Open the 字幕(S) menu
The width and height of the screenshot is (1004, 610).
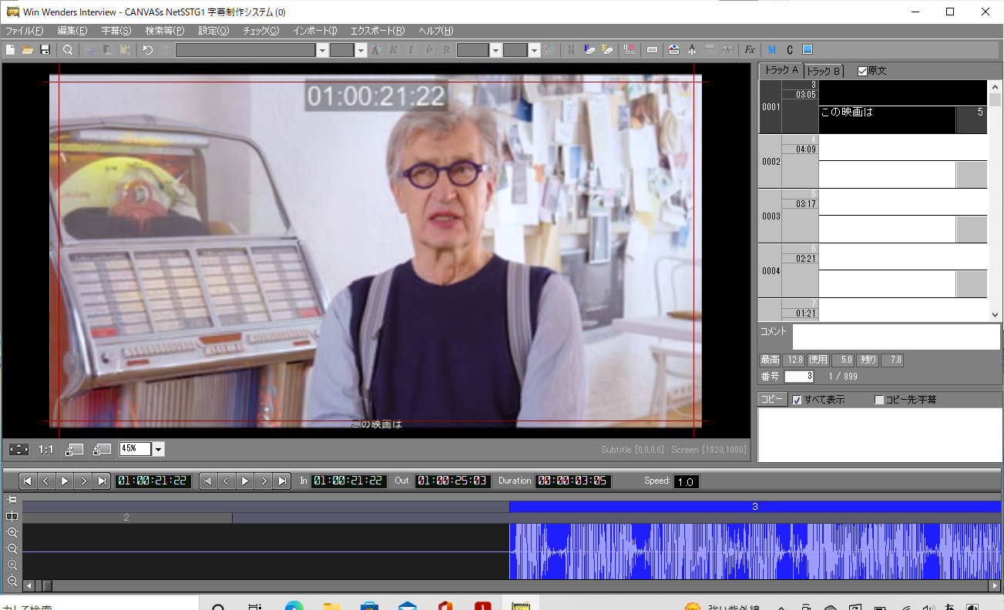[116, 31]
